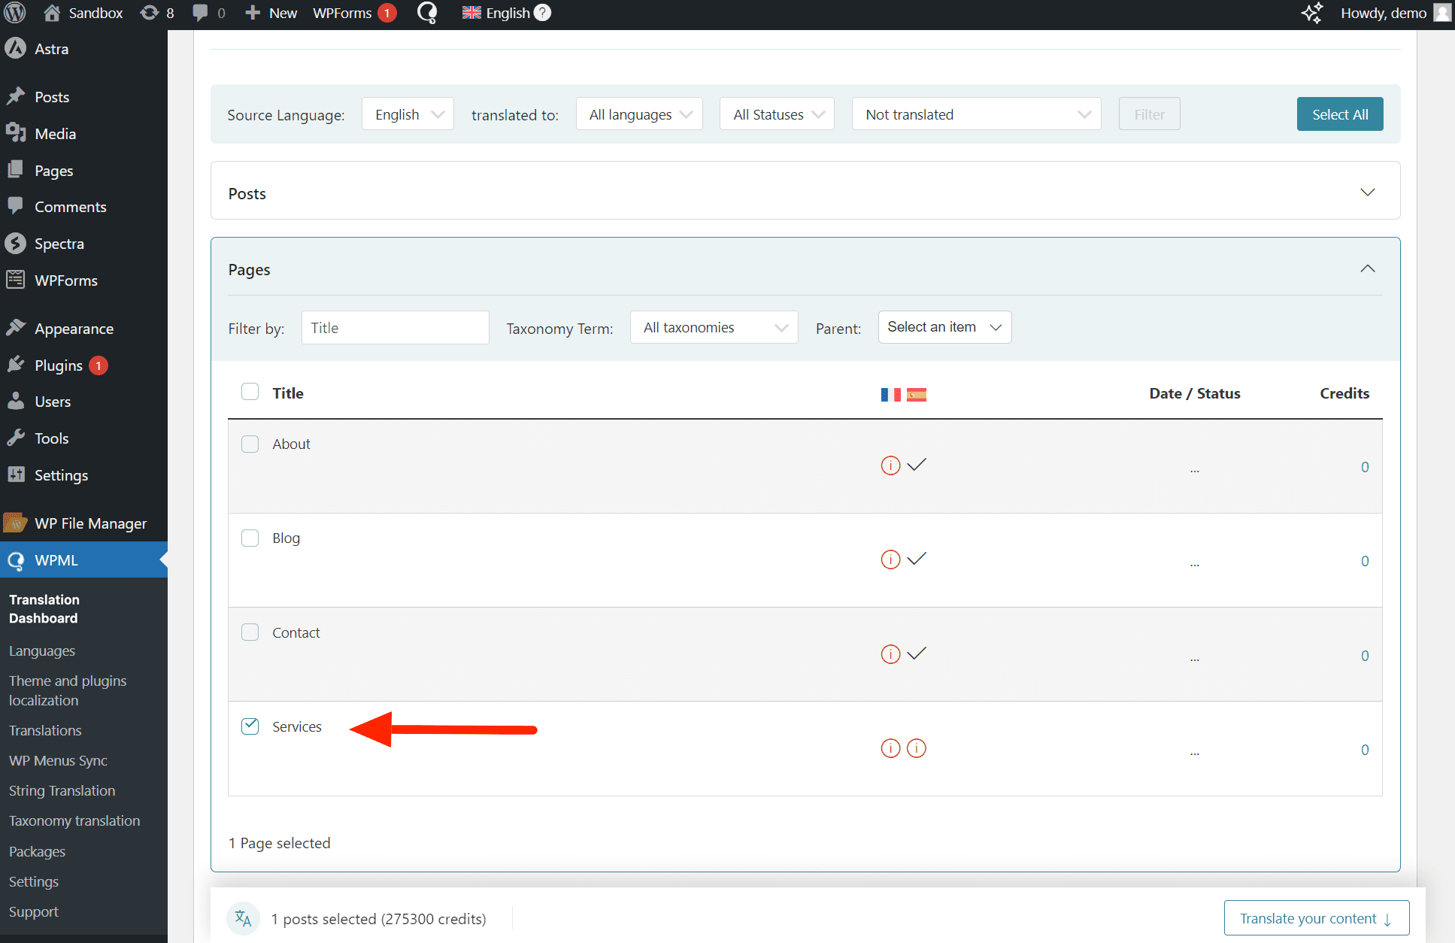Click credits value 0 for About

[x=1365, y=467]
